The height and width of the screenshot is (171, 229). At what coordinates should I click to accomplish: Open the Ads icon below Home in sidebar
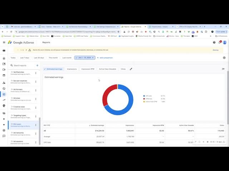coord(4,64)
